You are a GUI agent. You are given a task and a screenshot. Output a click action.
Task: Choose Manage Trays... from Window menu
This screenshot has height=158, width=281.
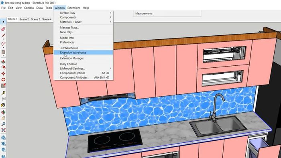click(x=83, y=28)
